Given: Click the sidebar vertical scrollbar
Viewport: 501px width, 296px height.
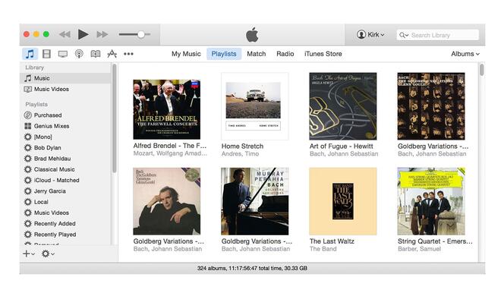Looking at the screenshot, I should pos(114,119).
